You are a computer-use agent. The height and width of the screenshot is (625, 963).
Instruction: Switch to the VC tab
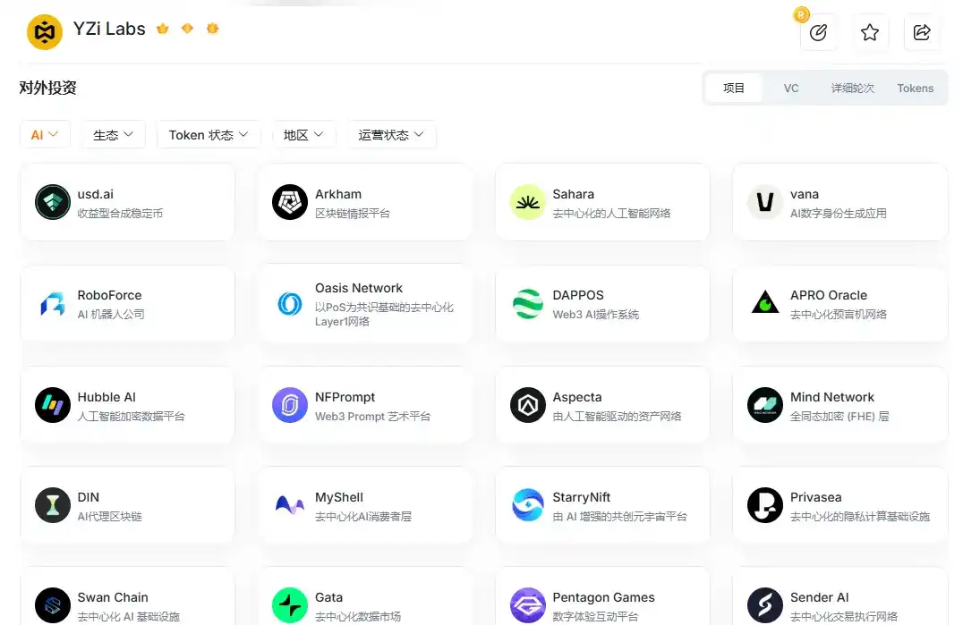(791, 88)
